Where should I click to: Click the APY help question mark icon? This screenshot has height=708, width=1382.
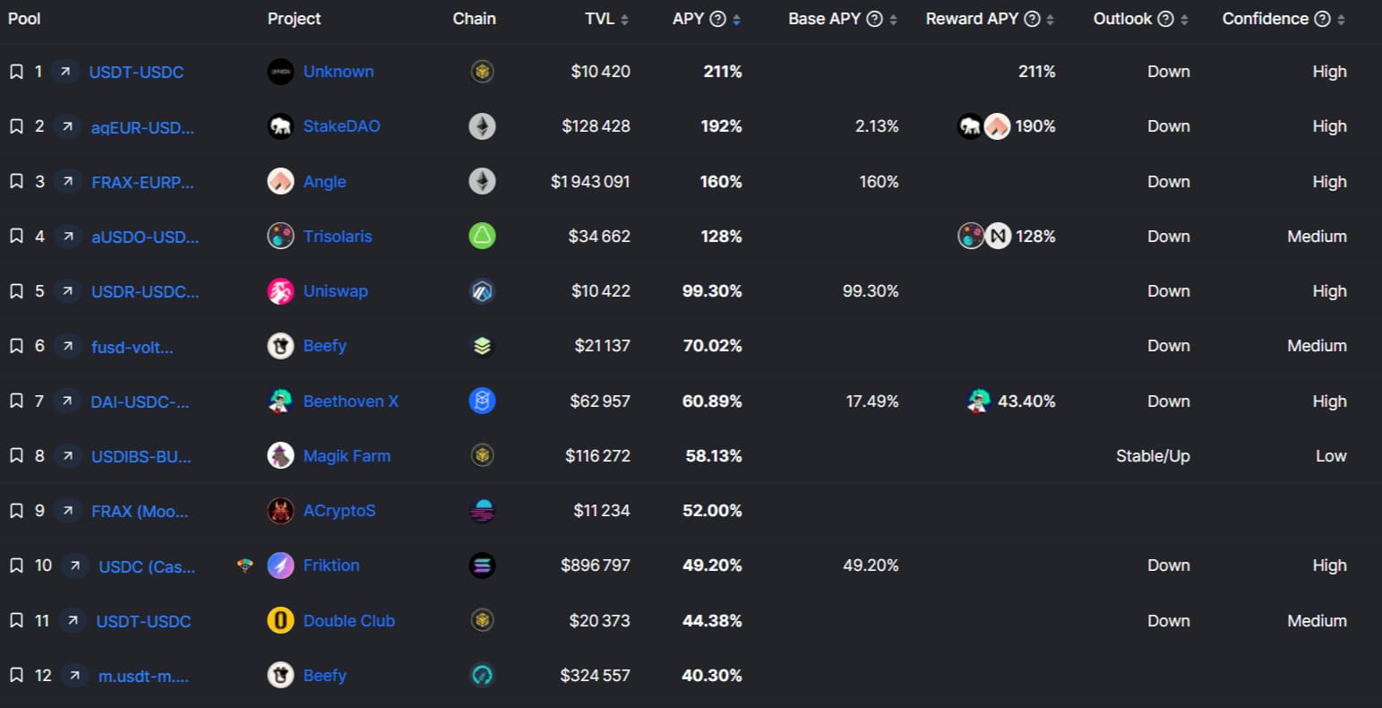(717, 19)
